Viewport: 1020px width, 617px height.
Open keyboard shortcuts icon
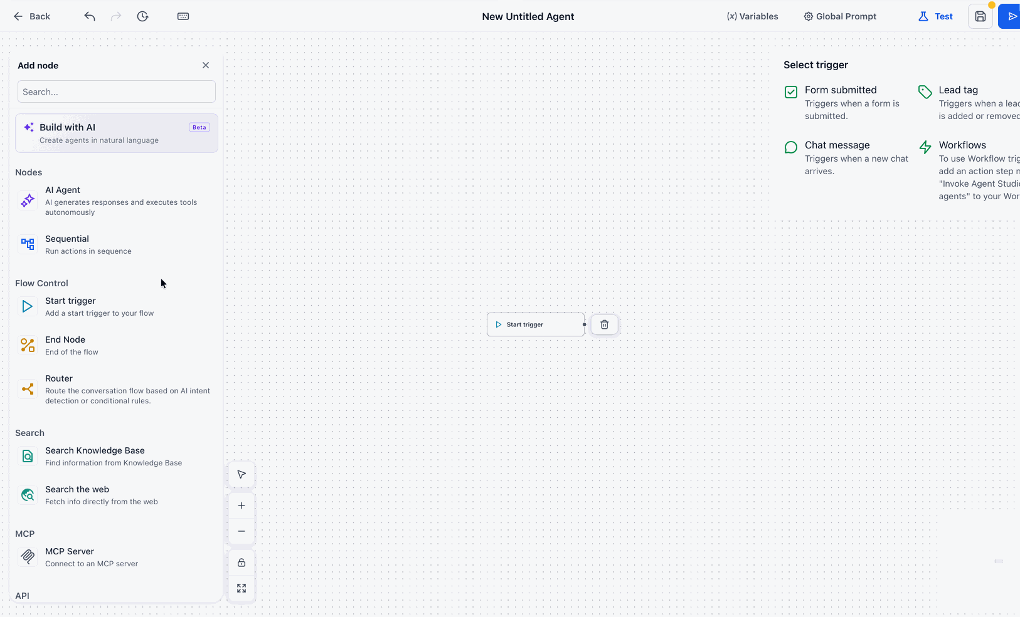pyautogui.click(x=183, y=16)
